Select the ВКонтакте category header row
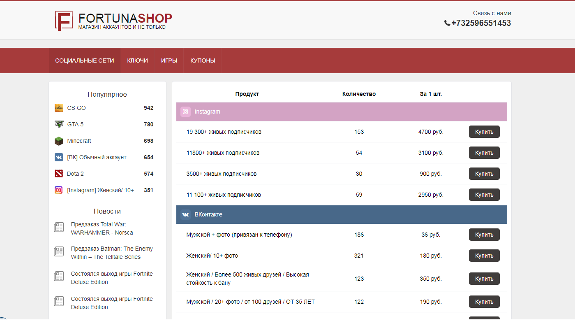The height and width of the screenshot is (321, 575). click(342, 214)
